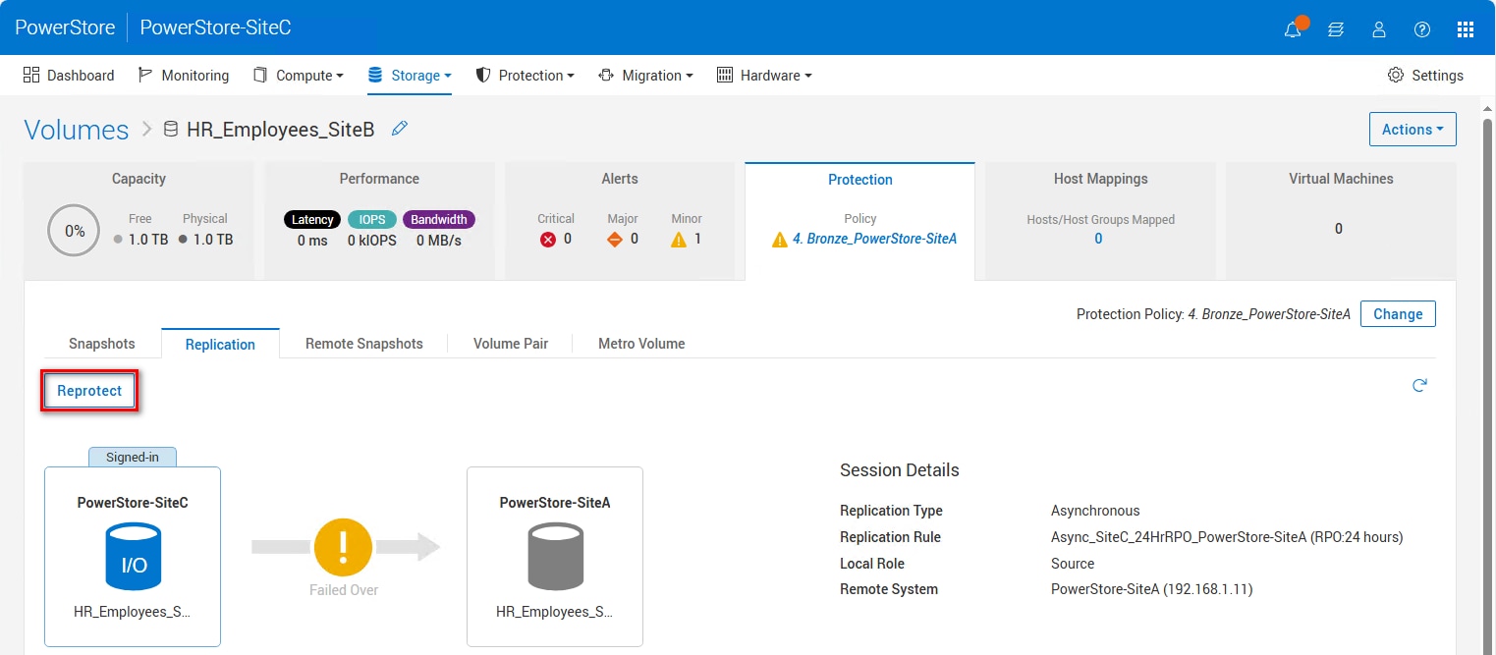Select the Capacity card
The height and width of the screenshot is (655, 1496).
139,221
